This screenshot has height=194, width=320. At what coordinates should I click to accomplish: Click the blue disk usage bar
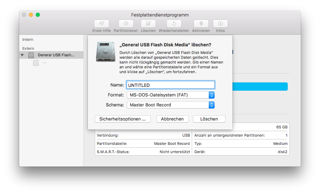point(260,87)
